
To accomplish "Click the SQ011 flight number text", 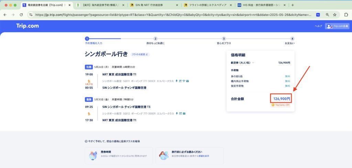I will pyautogui.click(x=126, y=81).
